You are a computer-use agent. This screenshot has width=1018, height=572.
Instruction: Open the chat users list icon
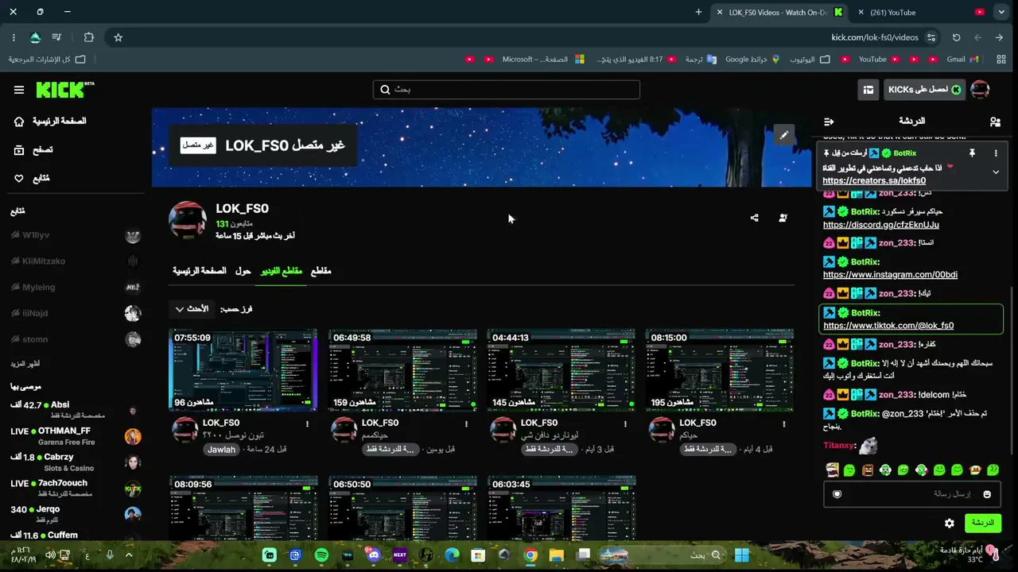(x=995, y=122)
